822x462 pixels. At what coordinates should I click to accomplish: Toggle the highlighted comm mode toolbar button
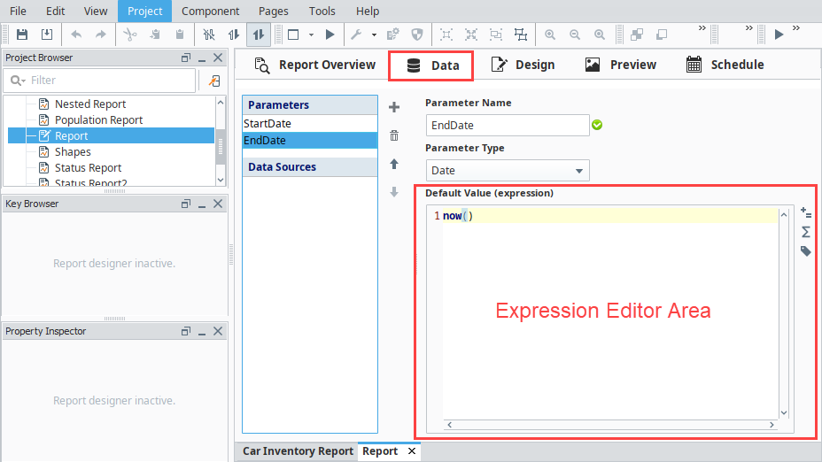258,35
